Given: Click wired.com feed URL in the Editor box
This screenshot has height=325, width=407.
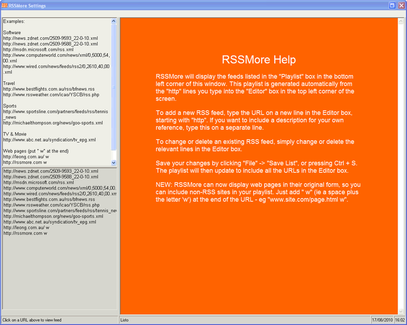Looking at the screenshot, I should [x=56, y=69].
